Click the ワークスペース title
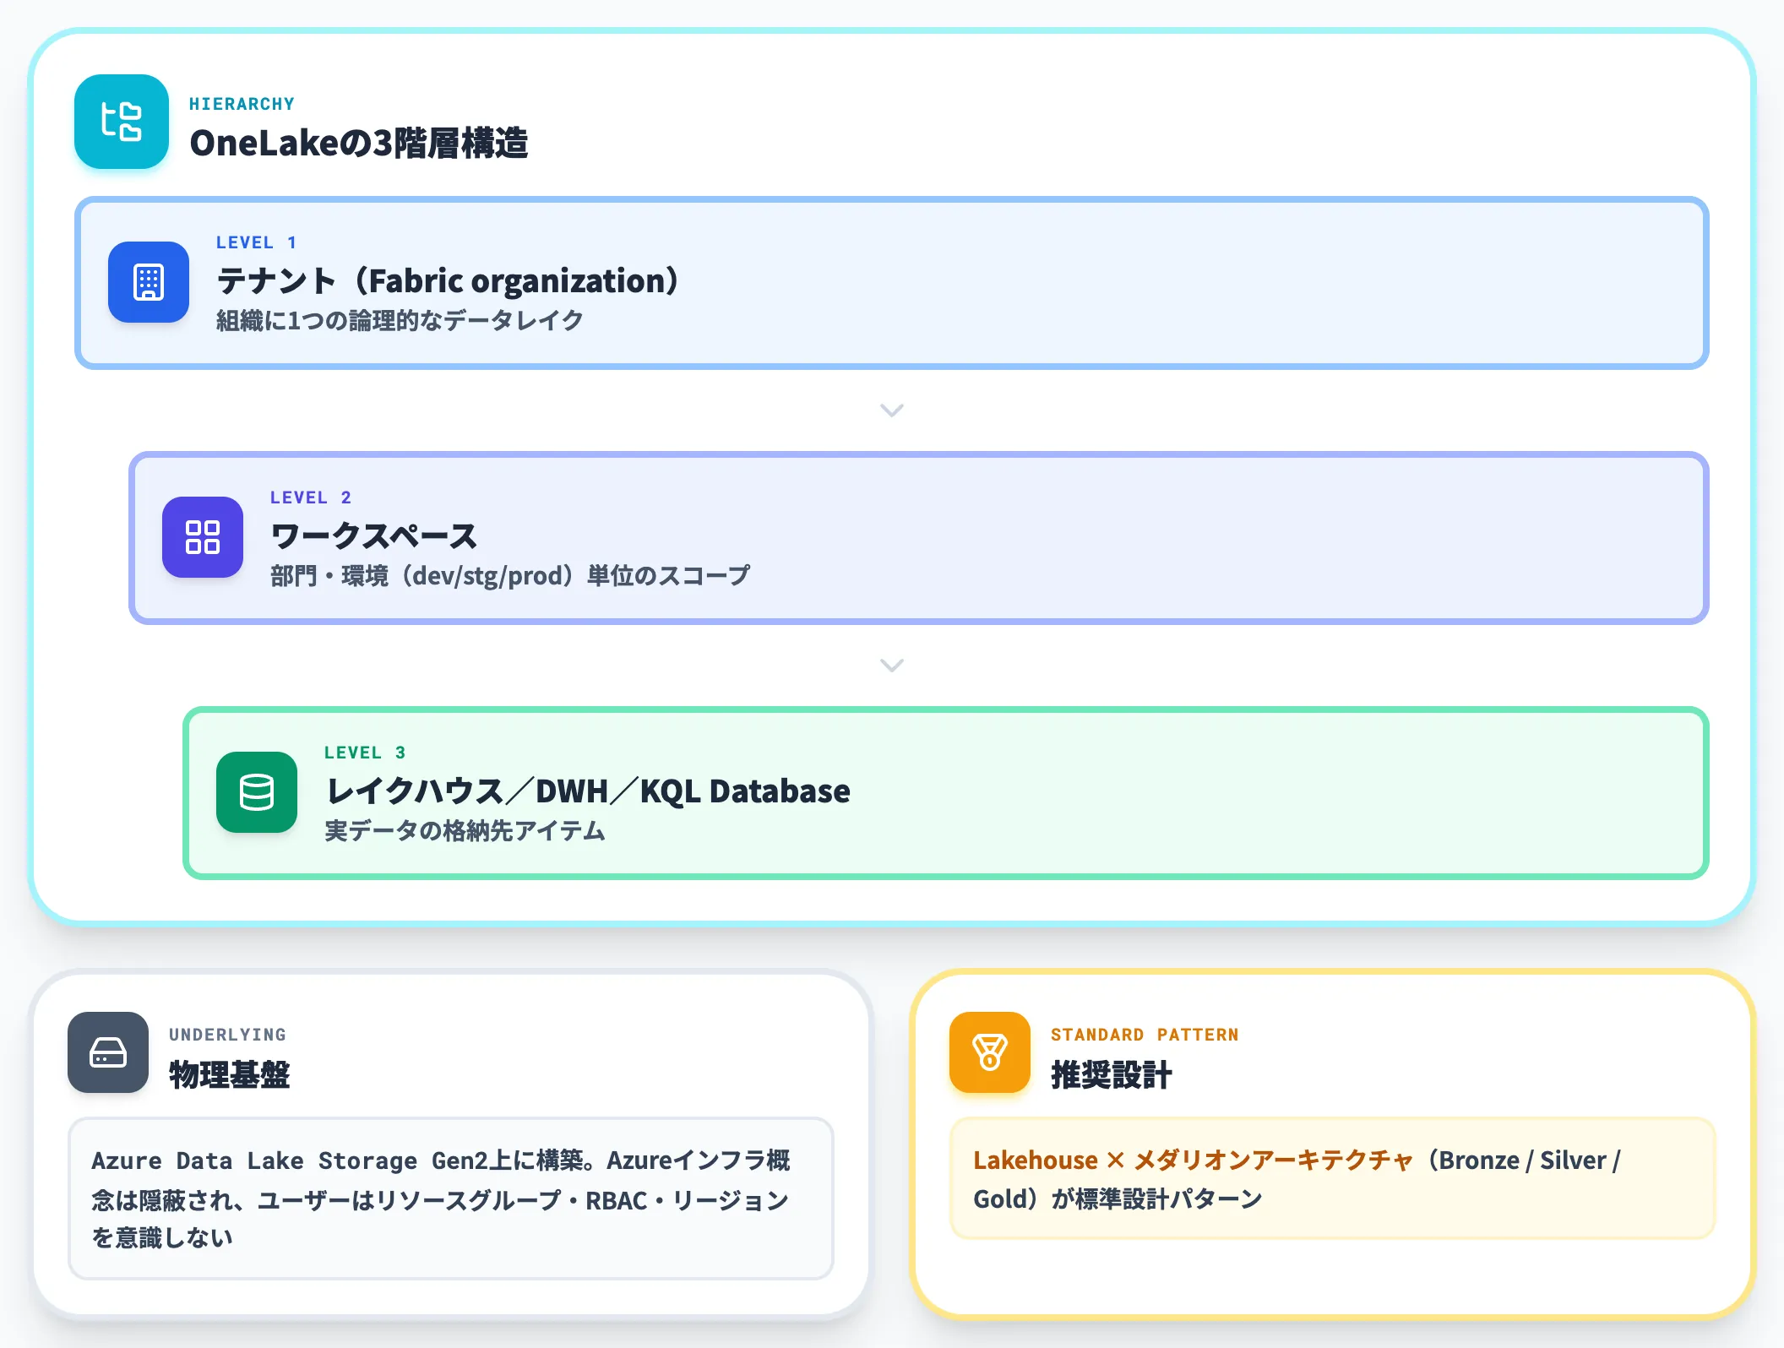 point(374,536)
